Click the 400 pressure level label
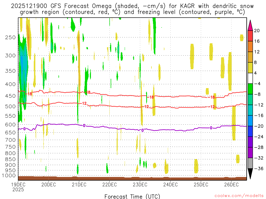 pyautogui.click(x=10, y=84)
